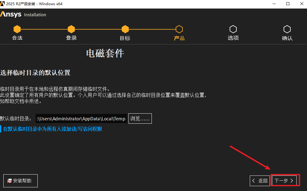
Task: Click the installer title bar app icon
Action: pos(2,4)
